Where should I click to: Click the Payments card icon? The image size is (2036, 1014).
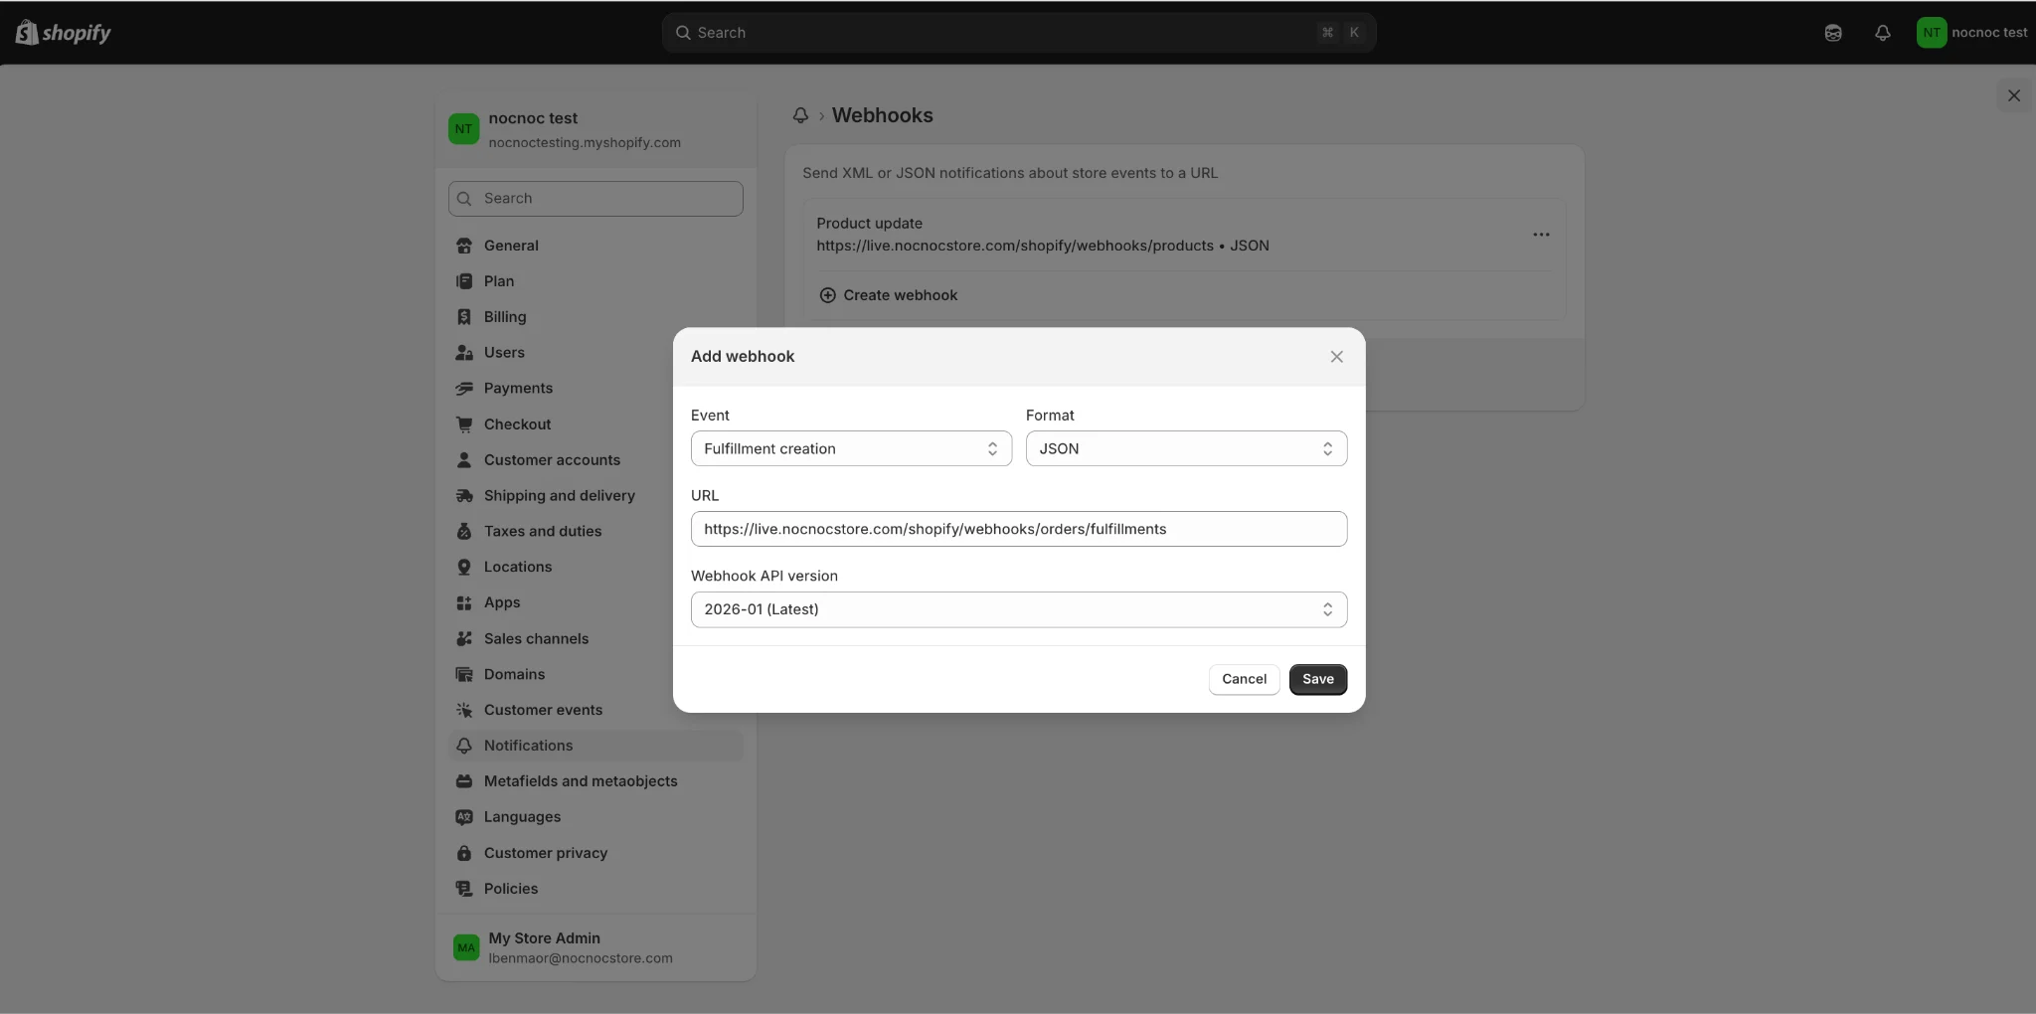pyautogui.click(x=464, y=389)
